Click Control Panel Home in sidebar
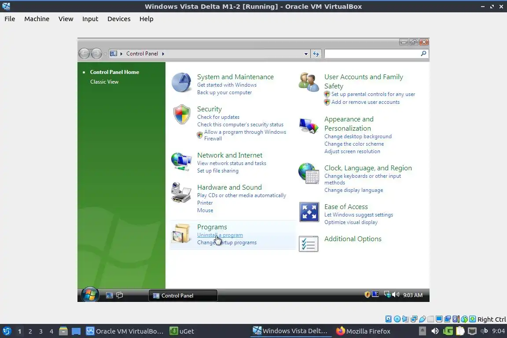Image resolution: width=507 pixels, height=338 pixels. click(x=114, y=72)
